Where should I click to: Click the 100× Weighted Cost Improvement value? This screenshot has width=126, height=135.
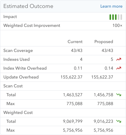[117, 25]
